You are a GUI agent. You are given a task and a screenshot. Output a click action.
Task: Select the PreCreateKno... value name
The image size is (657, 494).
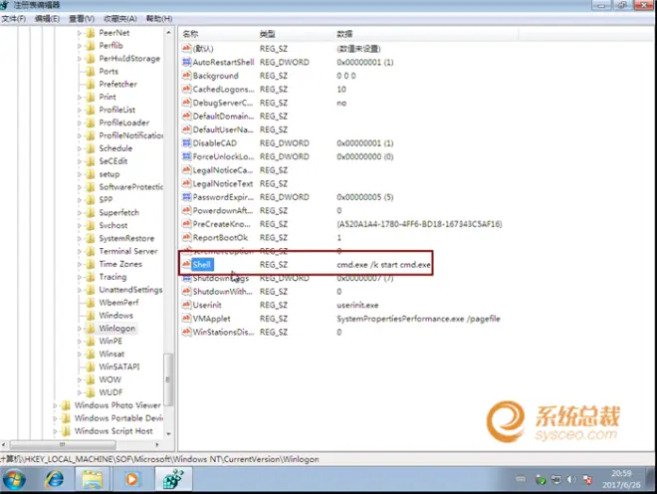(x=222, y=224)
